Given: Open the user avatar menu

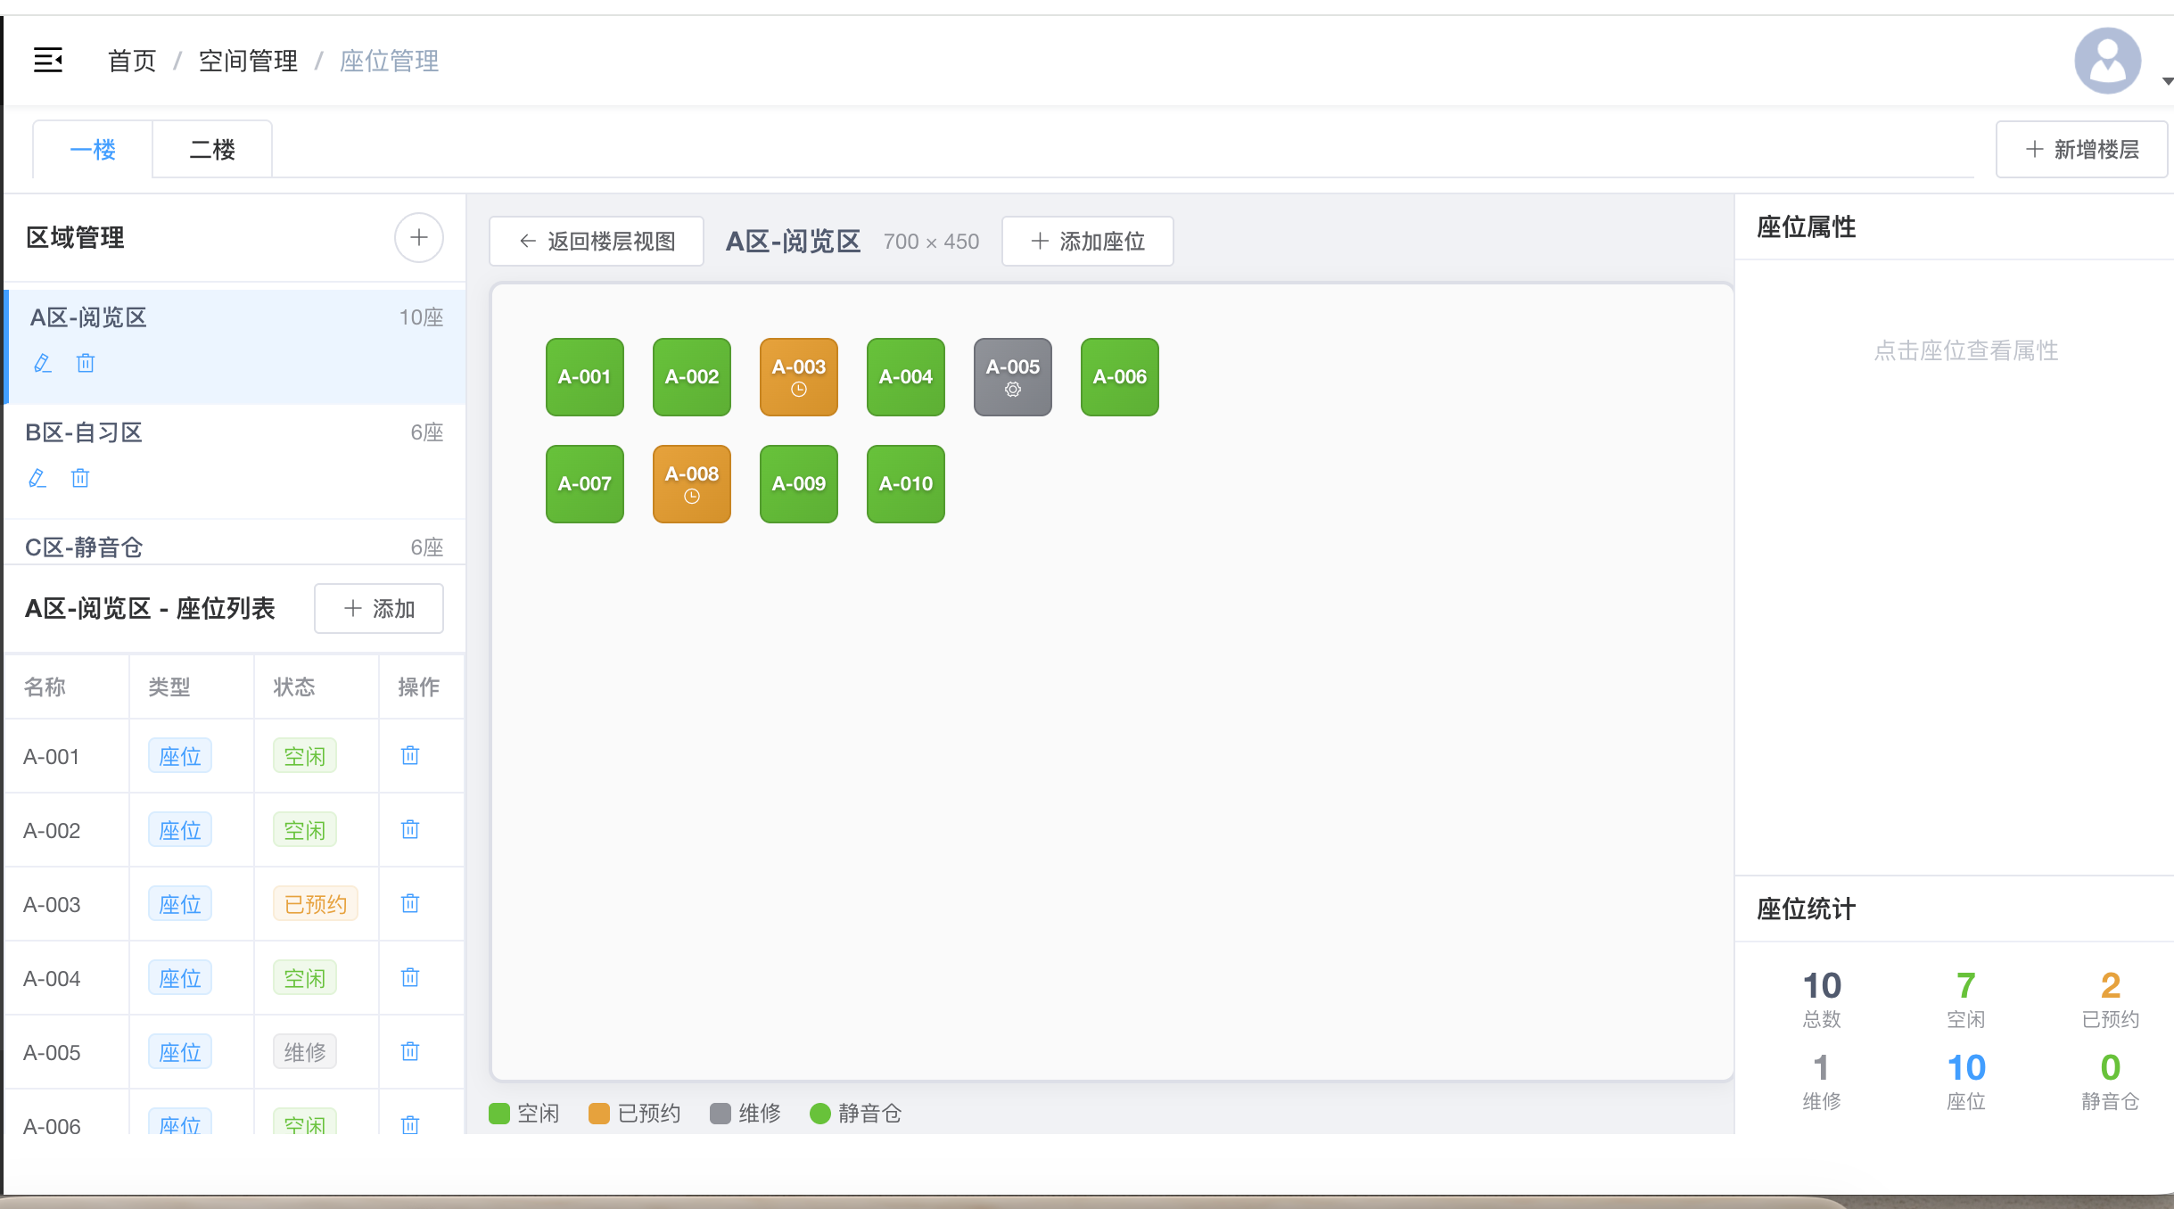Looking at the screenshot, I should pyautogui.click(x=2107, y=61).
